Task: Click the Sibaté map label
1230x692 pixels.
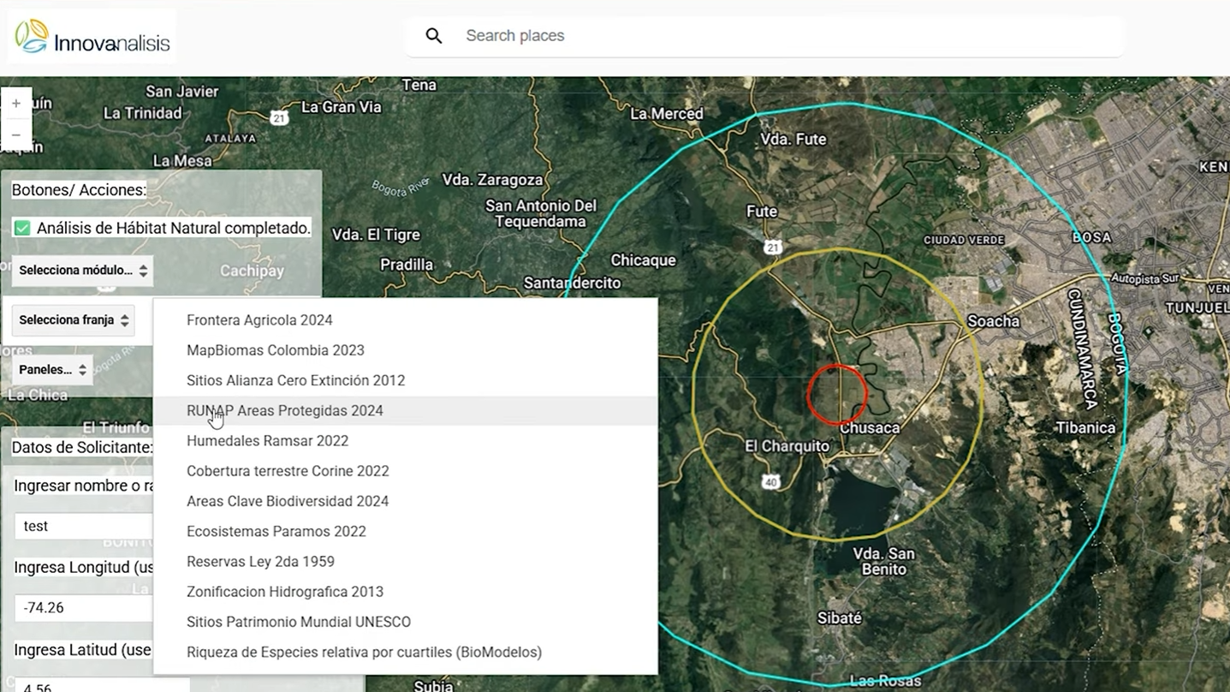Action: 840,617
